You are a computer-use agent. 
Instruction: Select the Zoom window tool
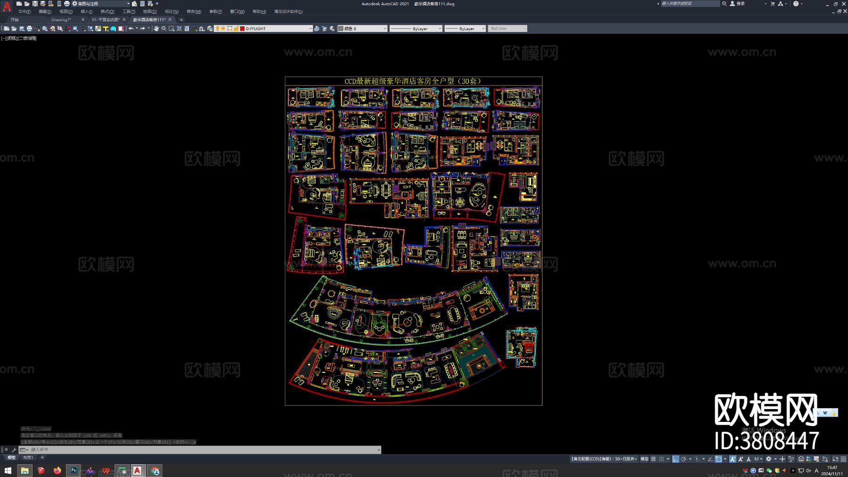pyautogui.click(x=171, y=29)
